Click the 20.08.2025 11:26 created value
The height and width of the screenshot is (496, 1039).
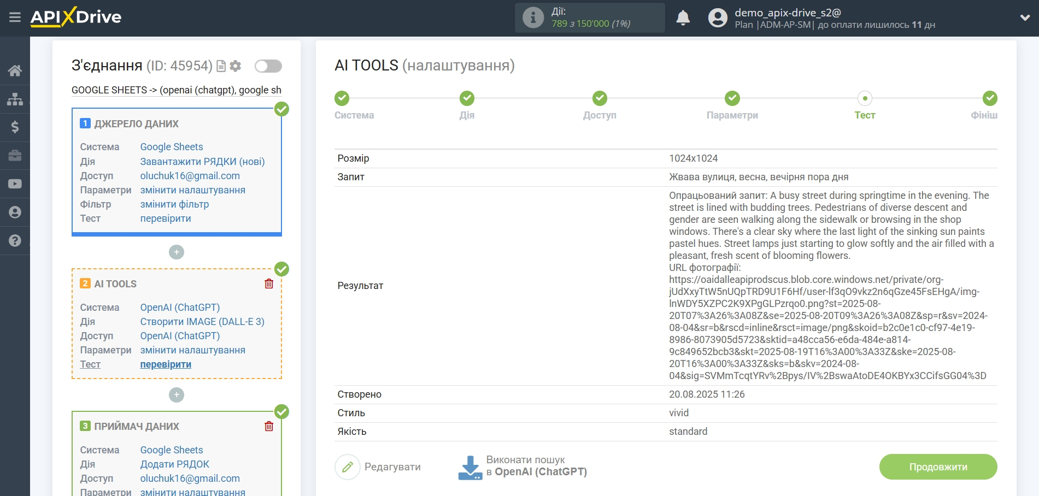tap(707, 394)
